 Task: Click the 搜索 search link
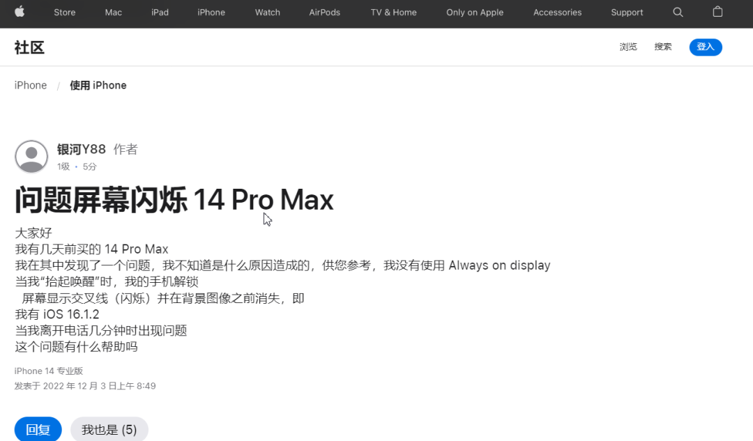(x=663, y=47)
